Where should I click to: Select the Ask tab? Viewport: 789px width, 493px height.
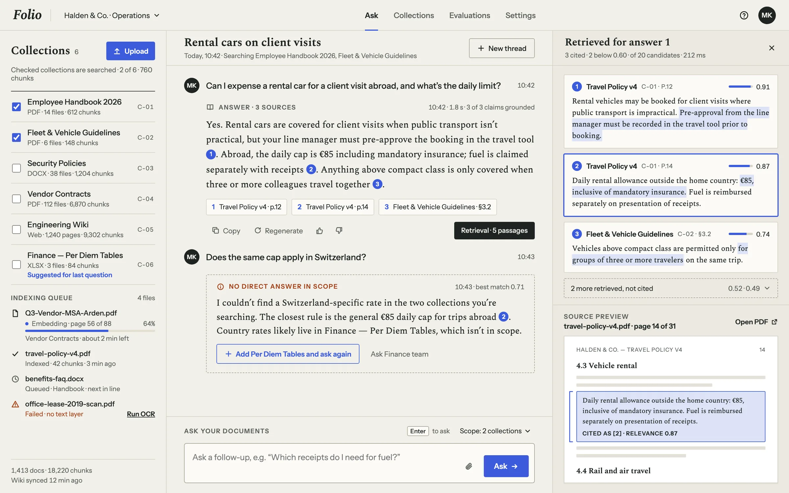pyautogui.click(x=371, y=15)
